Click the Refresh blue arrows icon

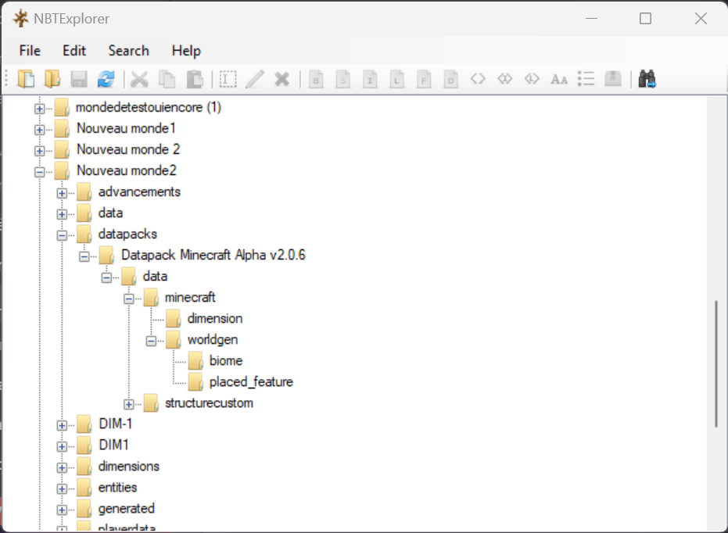(x=105, y=79)
